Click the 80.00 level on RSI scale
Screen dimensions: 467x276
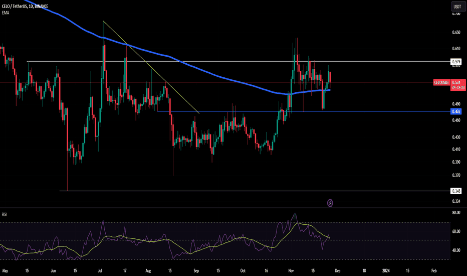pos(456,213)
